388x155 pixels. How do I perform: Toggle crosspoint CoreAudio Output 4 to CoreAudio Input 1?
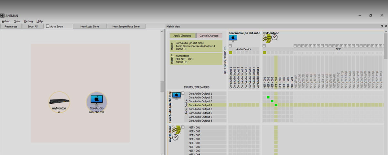[231, 105]
